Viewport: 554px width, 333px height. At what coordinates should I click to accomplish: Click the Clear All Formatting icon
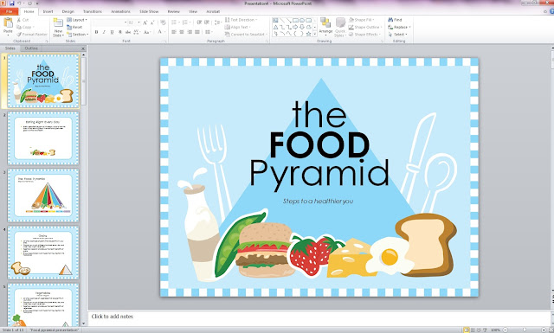pos(163,22)
